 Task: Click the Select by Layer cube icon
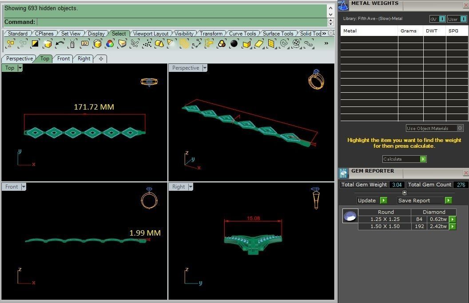[x=98, y=44]
